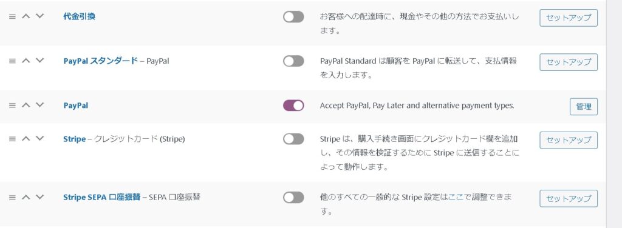
Task: Move PayPal スタンダード down with arrow icon
Action: coord(39,61)
